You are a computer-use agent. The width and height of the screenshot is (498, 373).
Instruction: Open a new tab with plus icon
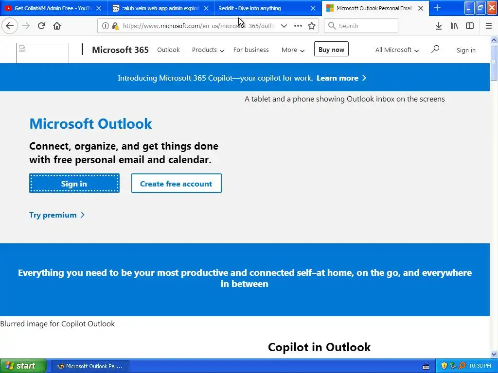coord(437,8)
